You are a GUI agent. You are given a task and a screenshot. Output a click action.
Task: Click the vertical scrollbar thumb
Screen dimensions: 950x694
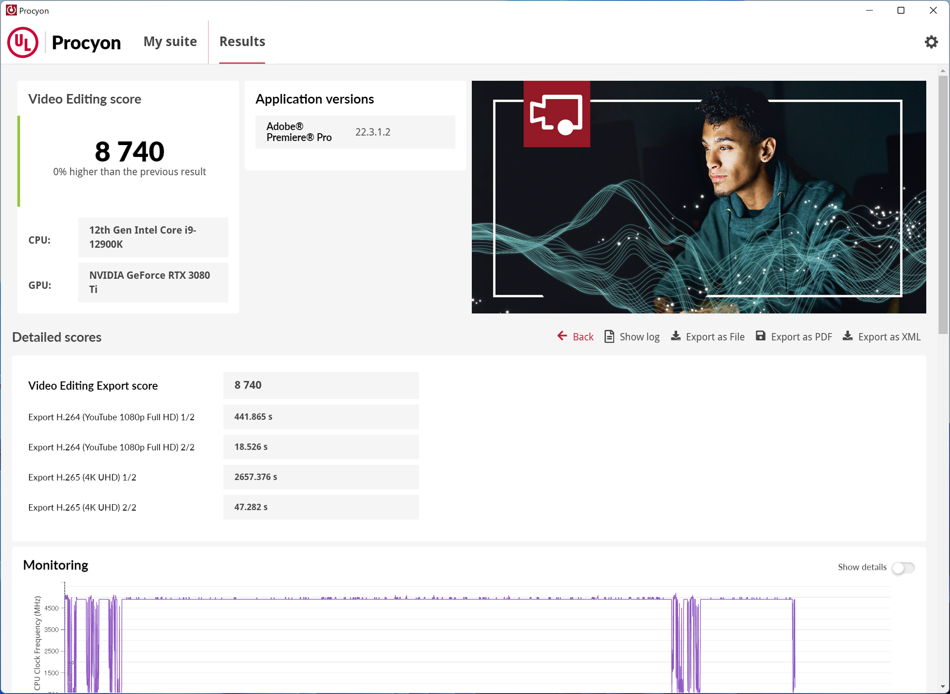(943, 205)
